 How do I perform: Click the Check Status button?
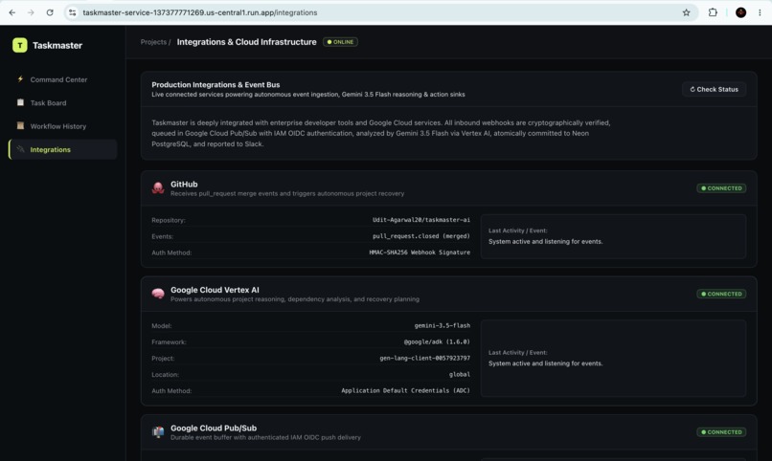(x=714, y=90)
